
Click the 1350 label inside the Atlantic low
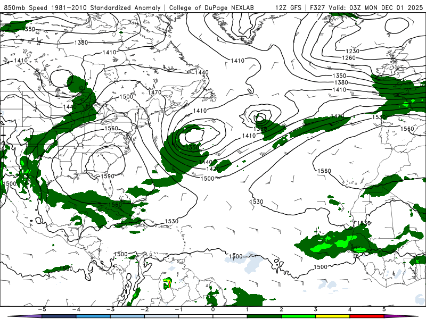click(192, 147)
